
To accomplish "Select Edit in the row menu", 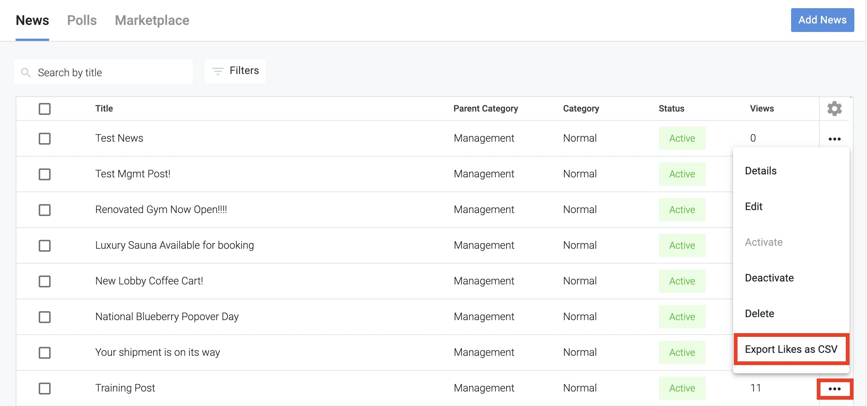I will (x=754, y=207).
